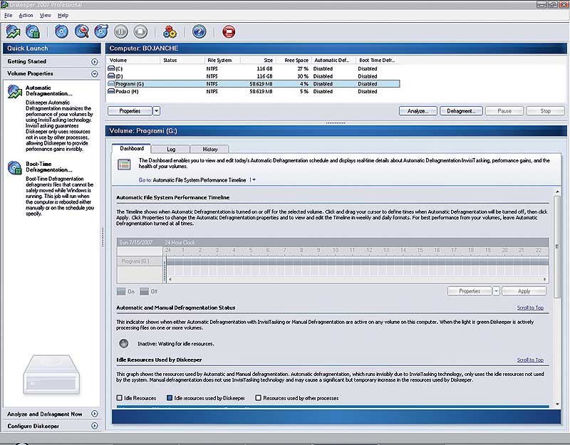Switch to the Dashboard tab
Screen dimensions: 570x445
[x=132, y=149]
